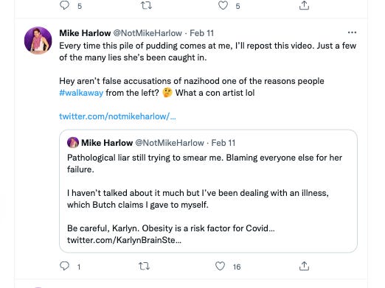Open Mike Harlow display name in main tweet

pyautogui.click(x=85, y=33)
